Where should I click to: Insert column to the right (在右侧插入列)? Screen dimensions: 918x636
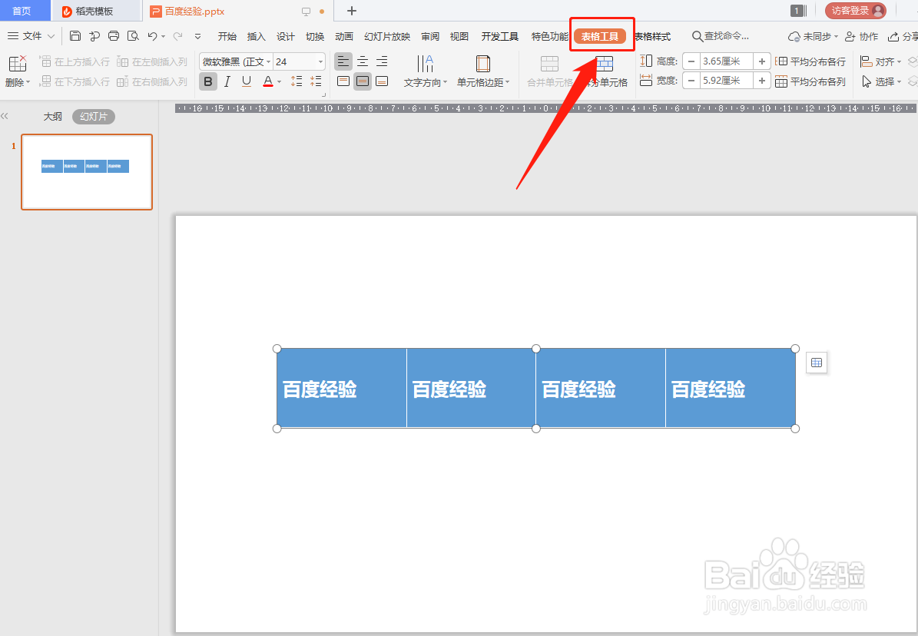(151, 81)
